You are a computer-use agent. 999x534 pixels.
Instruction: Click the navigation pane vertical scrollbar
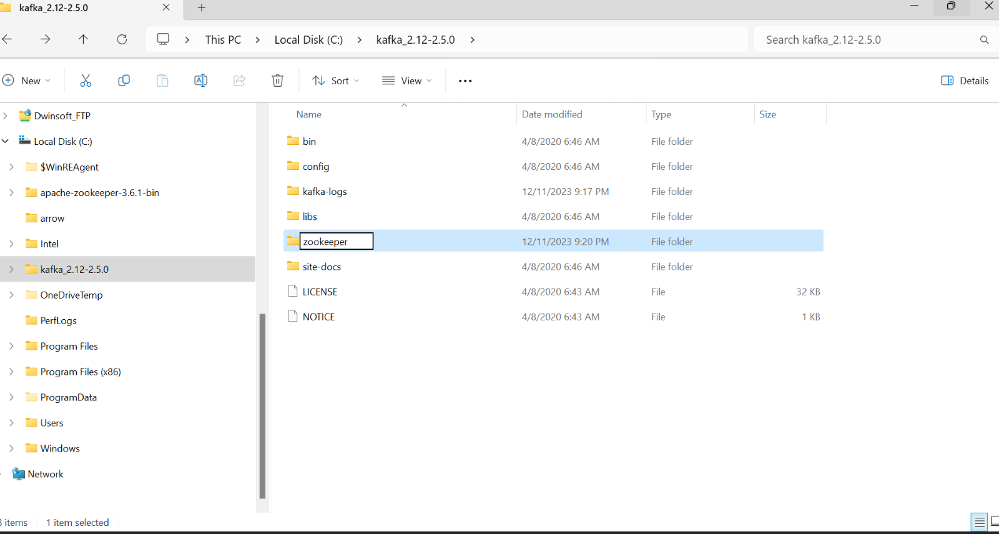[262, 406]
